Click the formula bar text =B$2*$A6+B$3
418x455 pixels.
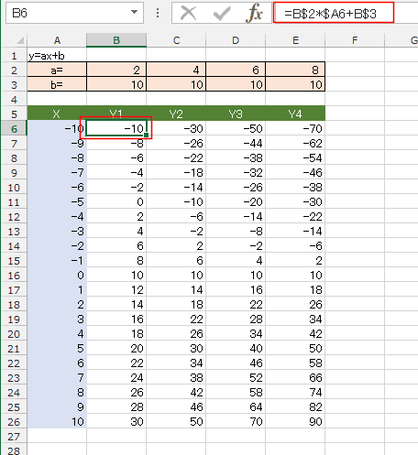pyautogui.click(x=330, y=14)
